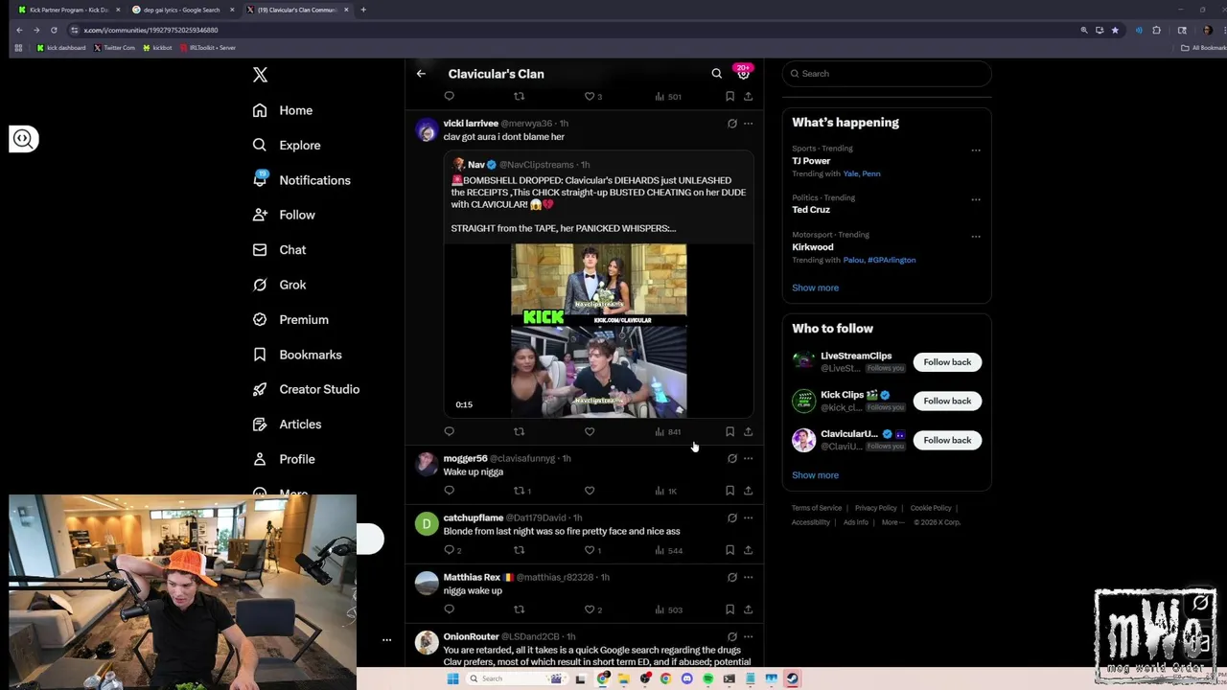Reload the page in browser toolbar
This screenshot has width=1227, height=690.
(x=54, y=30)
